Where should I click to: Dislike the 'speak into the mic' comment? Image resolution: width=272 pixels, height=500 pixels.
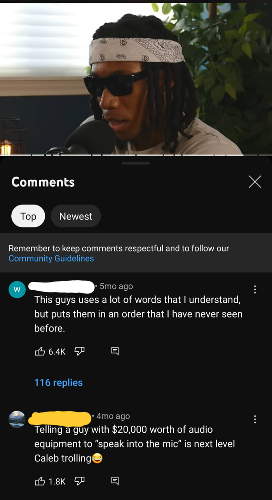79,481
